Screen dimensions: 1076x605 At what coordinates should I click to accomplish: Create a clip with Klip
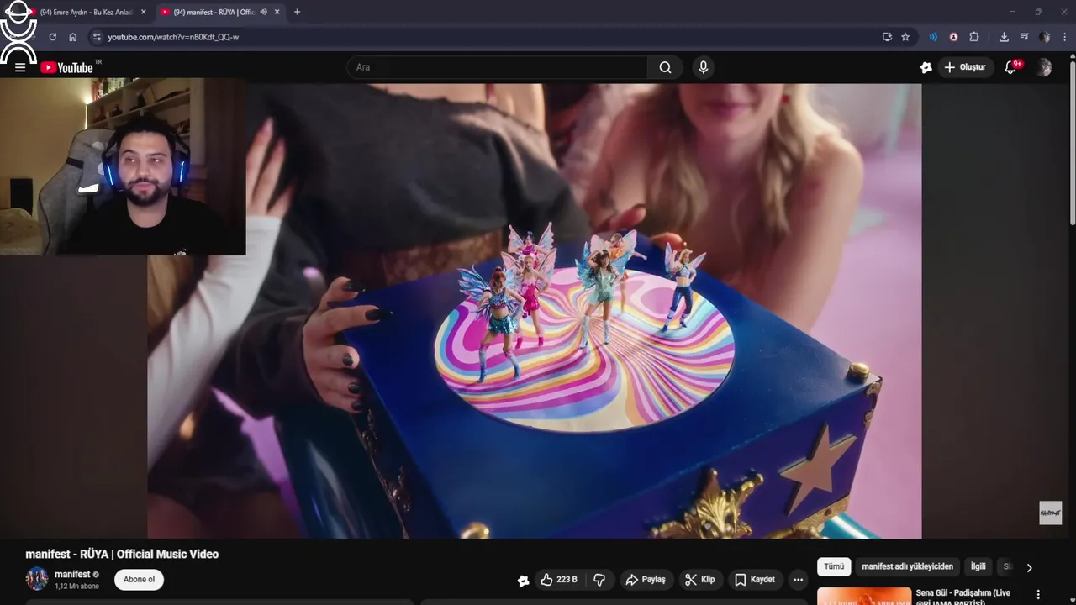[x=699, y=580]
